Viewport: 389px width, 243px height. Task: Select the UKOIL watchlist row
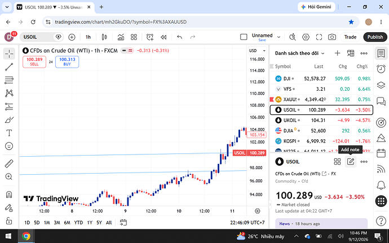321,121
